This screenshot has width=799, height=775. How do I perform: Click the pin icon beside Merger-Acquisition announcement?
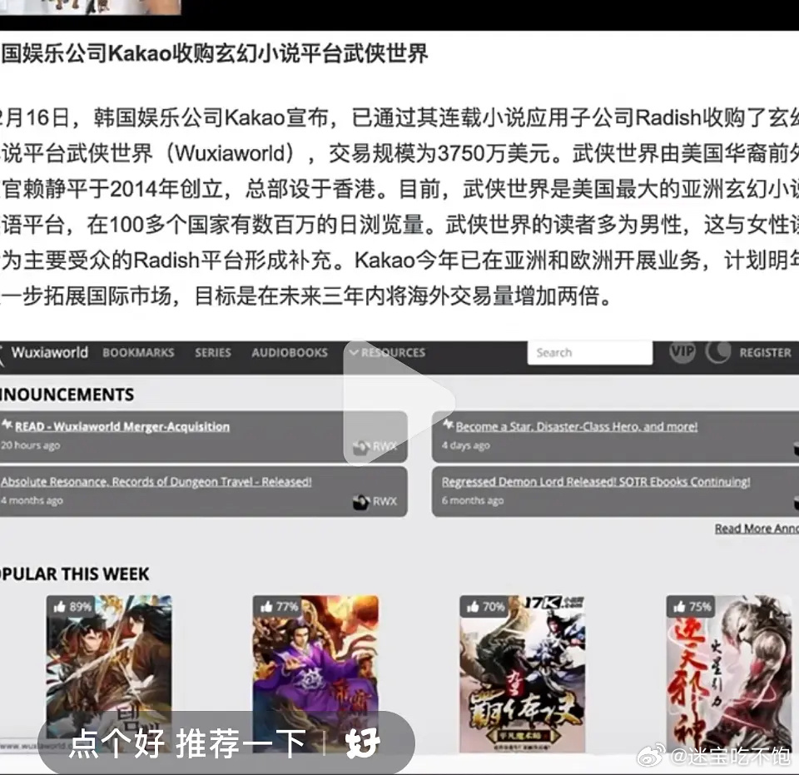[7, 425]
